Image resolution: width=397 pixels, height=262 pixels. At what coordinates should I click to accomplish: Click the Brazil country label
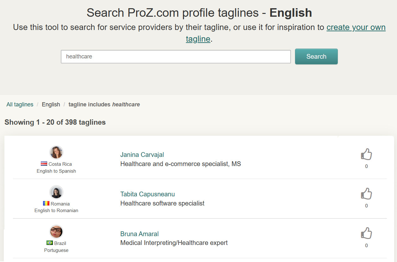60,243
